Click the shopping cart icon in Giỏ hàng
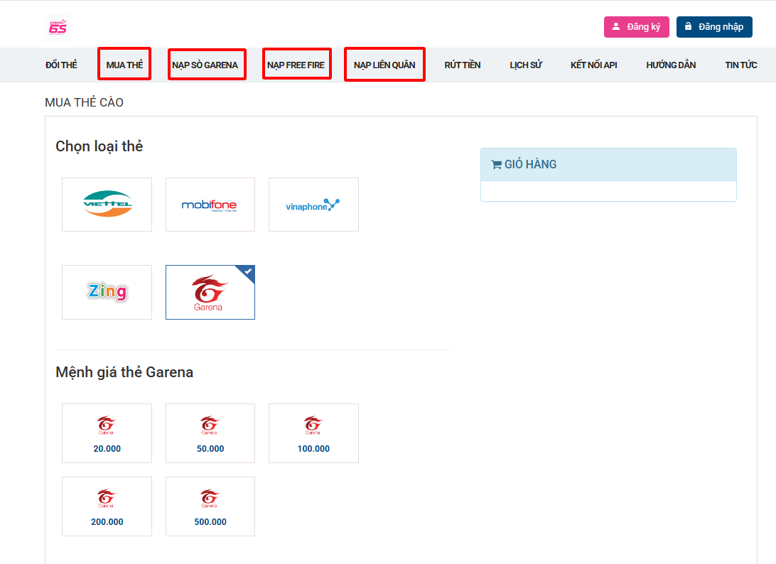Screen dimensions: 776x564 click(x=496, y=164)
